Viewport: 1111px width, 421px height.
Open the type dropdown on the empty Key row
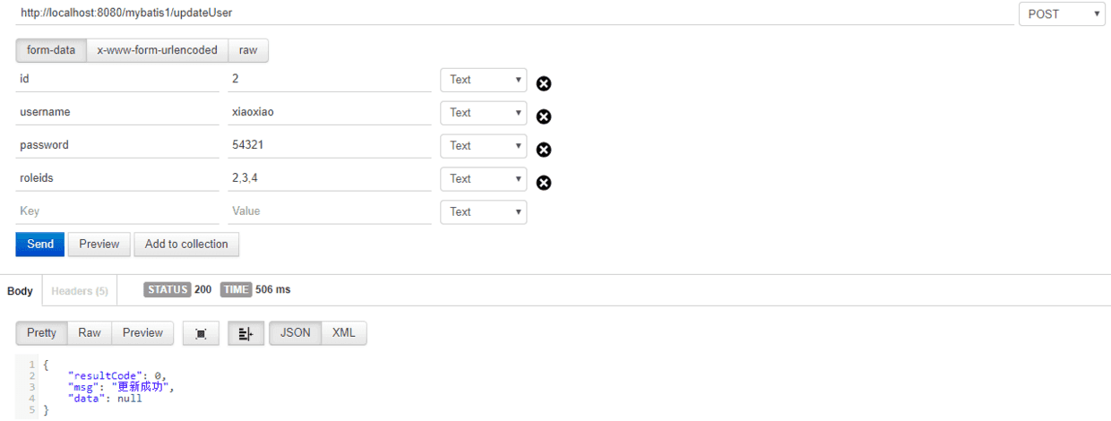(x=484, y=212)
